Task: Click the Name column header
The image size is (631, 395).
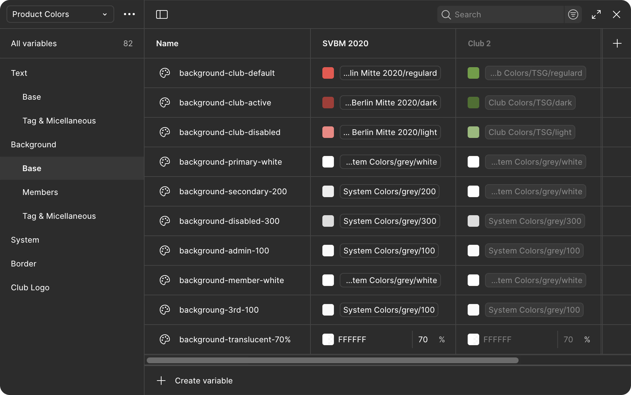Action: click(x=167, y=43)
